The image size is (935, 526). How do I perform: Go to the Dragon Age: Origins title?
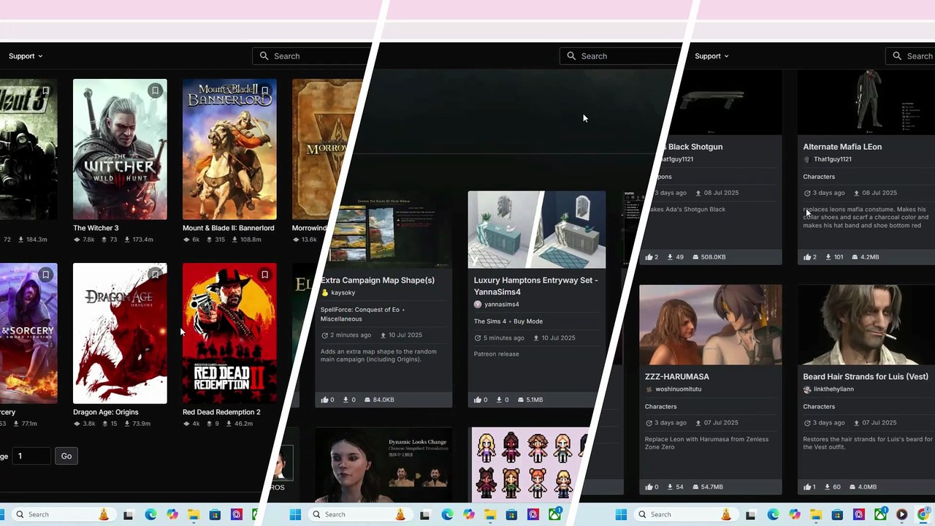(x=106, y=412)
